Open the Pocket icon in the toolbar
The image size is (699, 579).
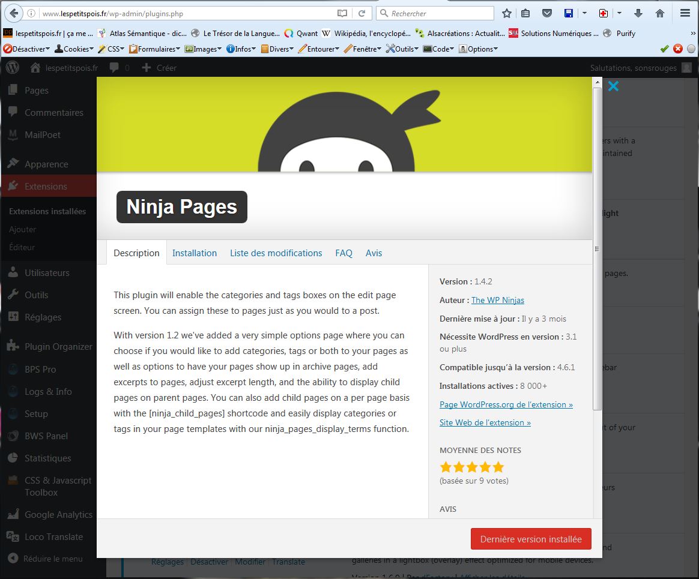click(x=546, y=13)
